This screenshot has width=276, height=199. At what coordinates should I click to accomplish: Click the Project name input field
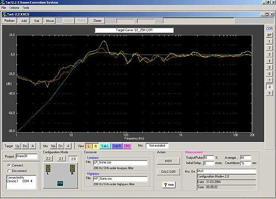[x=26, y=157]
